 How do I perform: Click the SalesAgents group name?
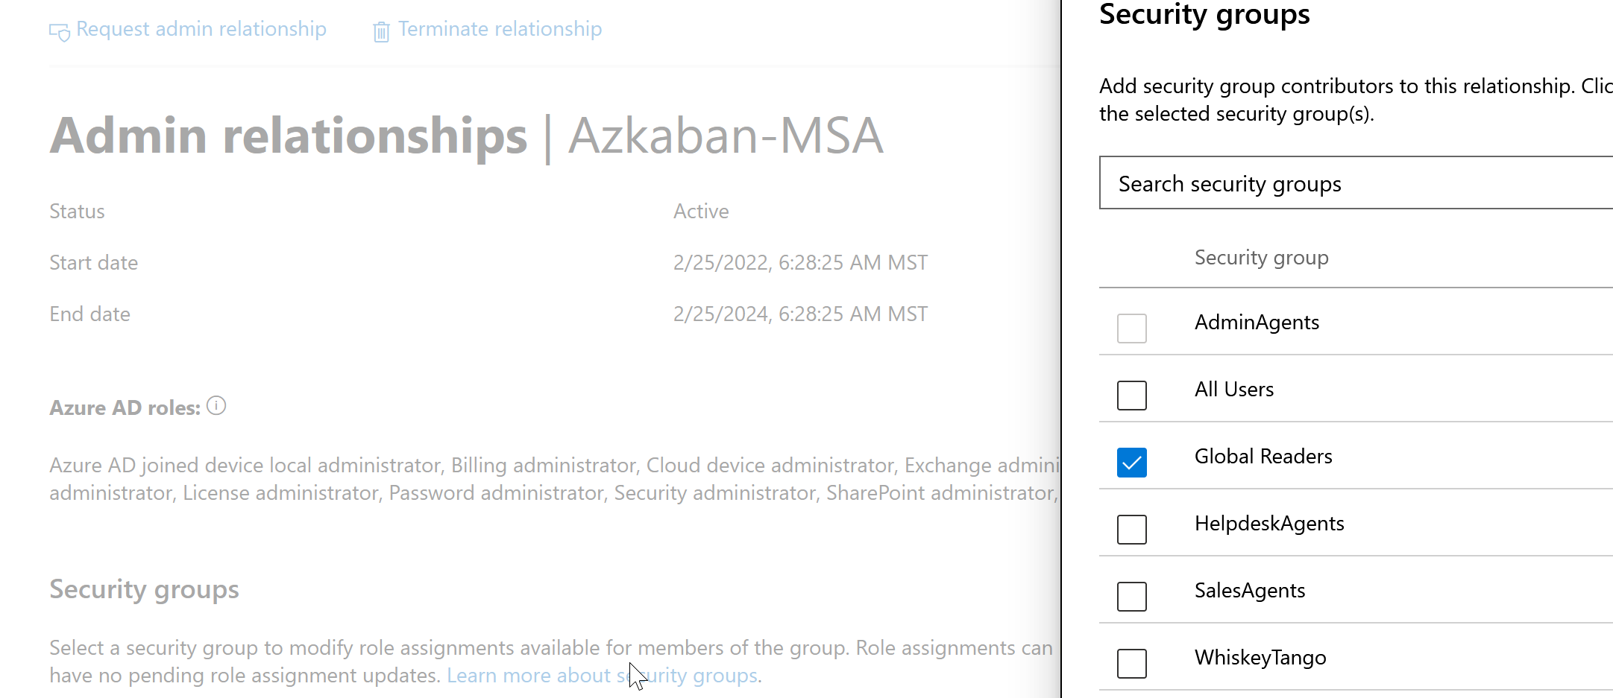click(x=1250, y=591)
